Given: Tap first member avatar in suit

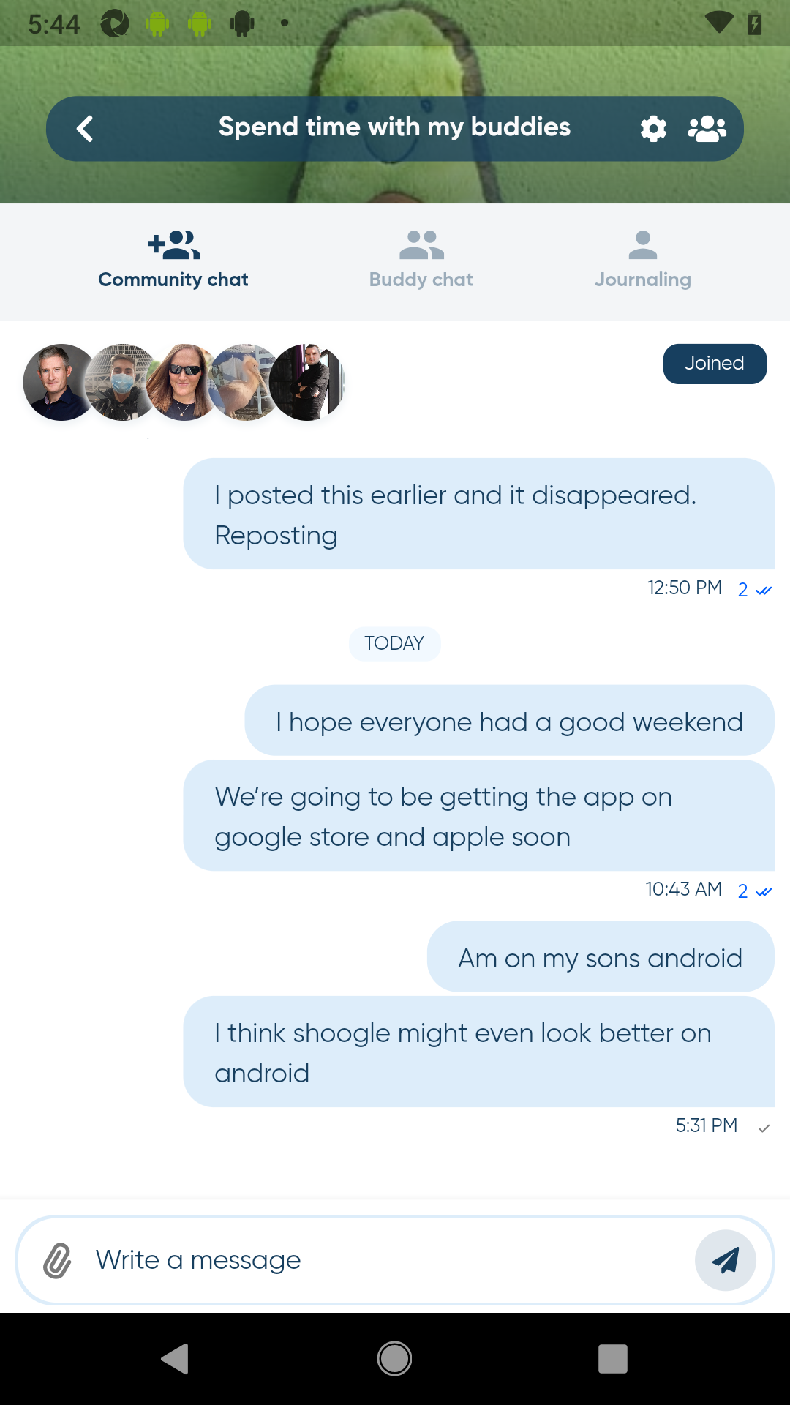Looking at the screenshot, I should click(x=55, y=382).
